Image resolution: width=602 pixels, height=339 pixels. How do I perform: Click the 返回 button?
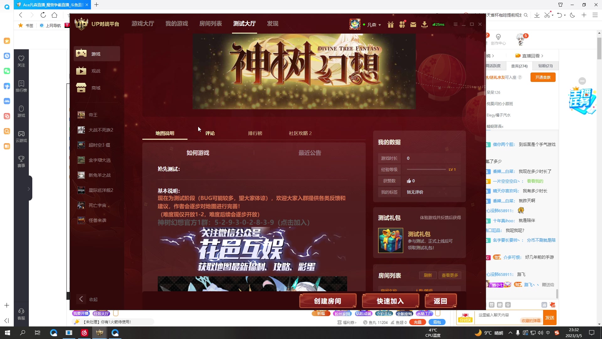(x=441, y=301)
